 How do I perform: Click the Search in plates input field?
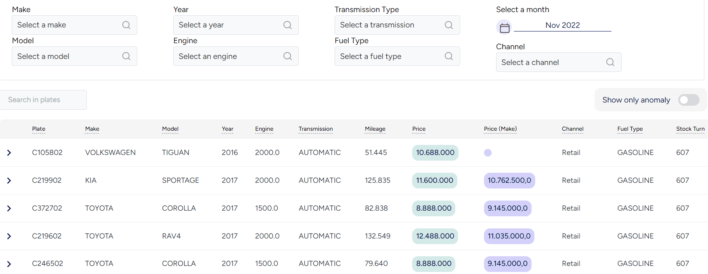coord(43,100)
